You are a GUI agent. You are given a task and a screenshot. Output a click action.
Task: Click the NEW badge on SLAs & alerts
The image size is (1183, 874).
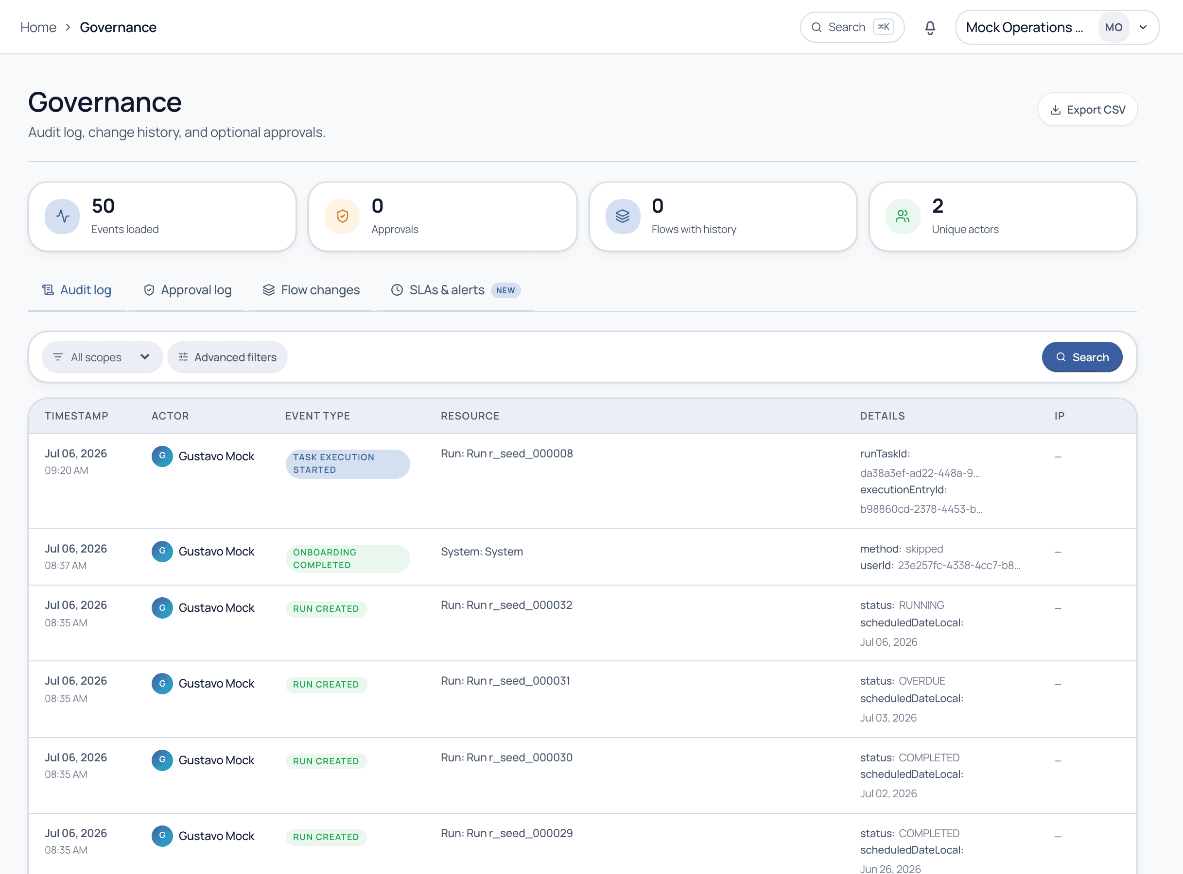505,290
